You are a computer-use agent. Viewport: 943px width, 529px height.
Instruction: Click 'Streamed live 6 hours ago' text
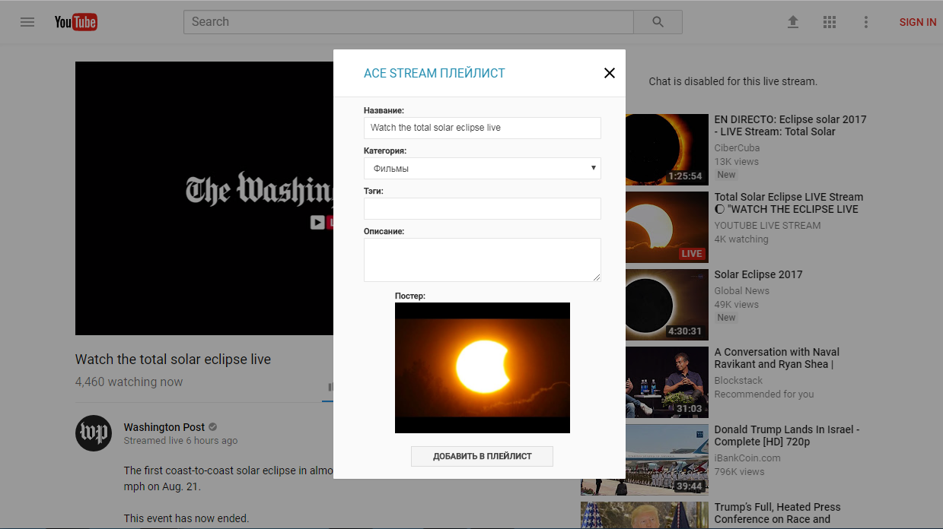[180, 441]
